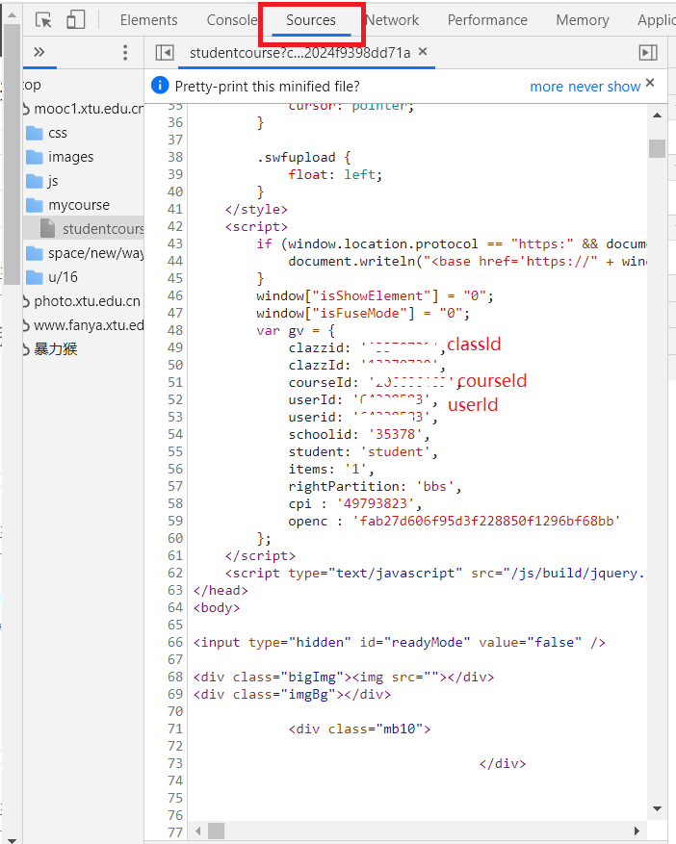
Task: Show more navigator tabs with double chevron
Action: [x=39, y=53]
